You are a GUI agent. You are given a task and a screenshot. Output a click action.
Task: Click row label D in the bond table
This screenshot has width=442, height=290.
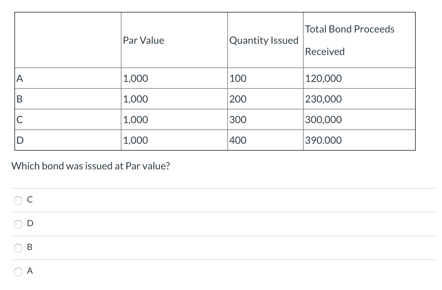click(20, 140)
